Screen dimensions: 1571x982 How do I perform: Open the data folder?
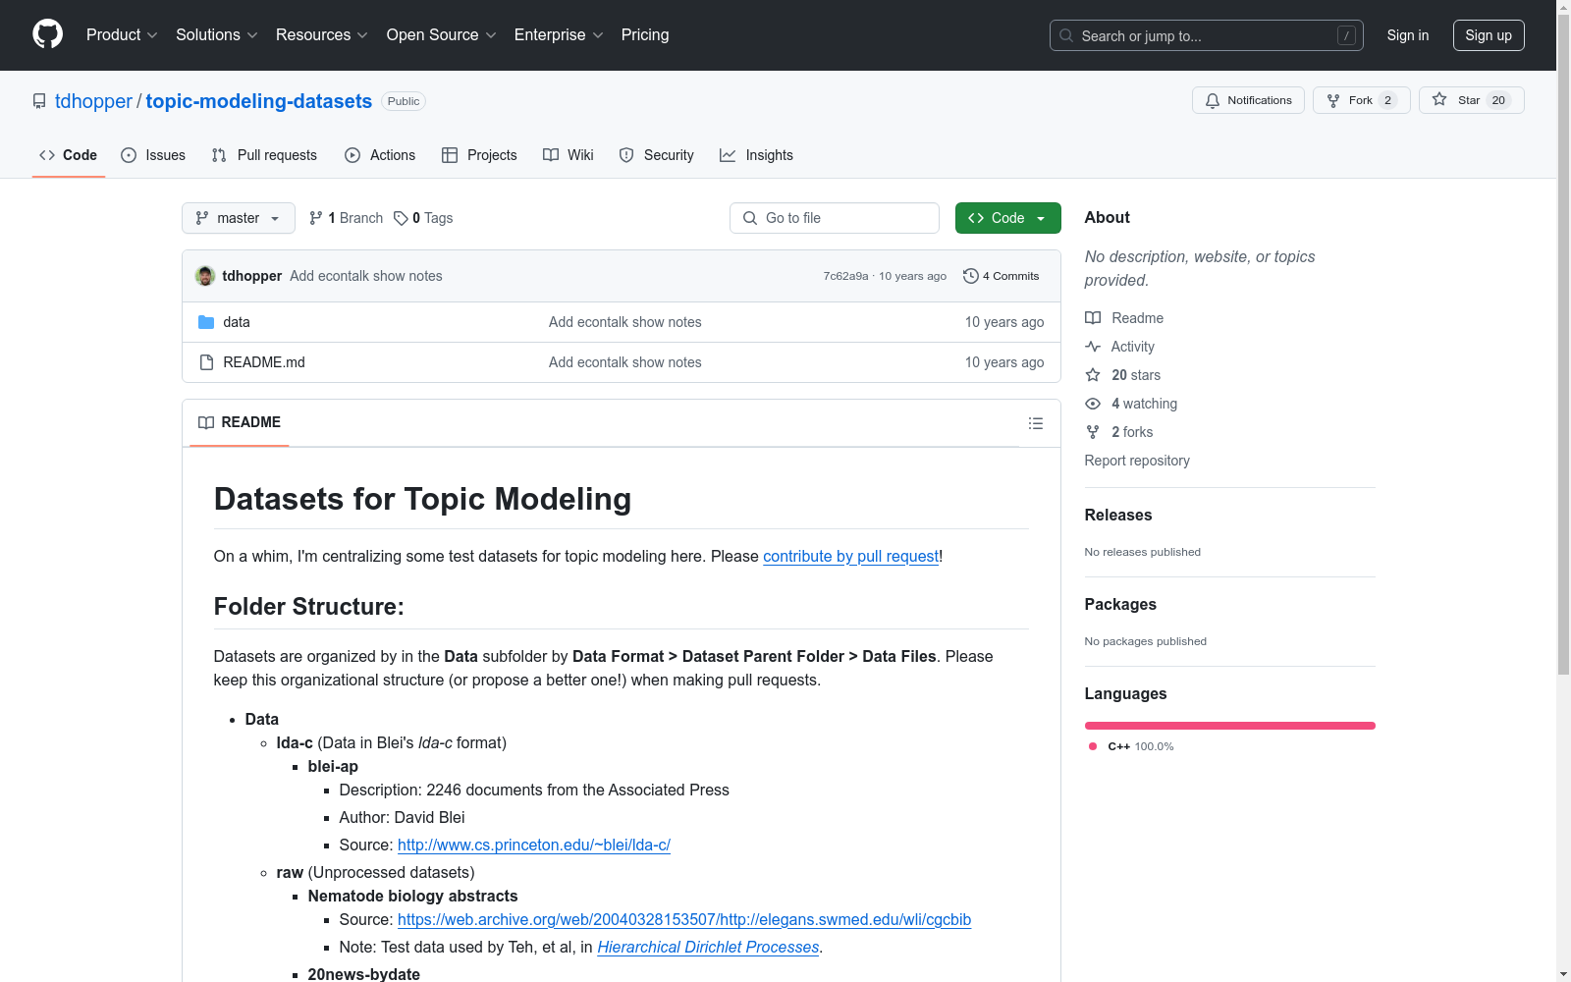coord(237,322)
